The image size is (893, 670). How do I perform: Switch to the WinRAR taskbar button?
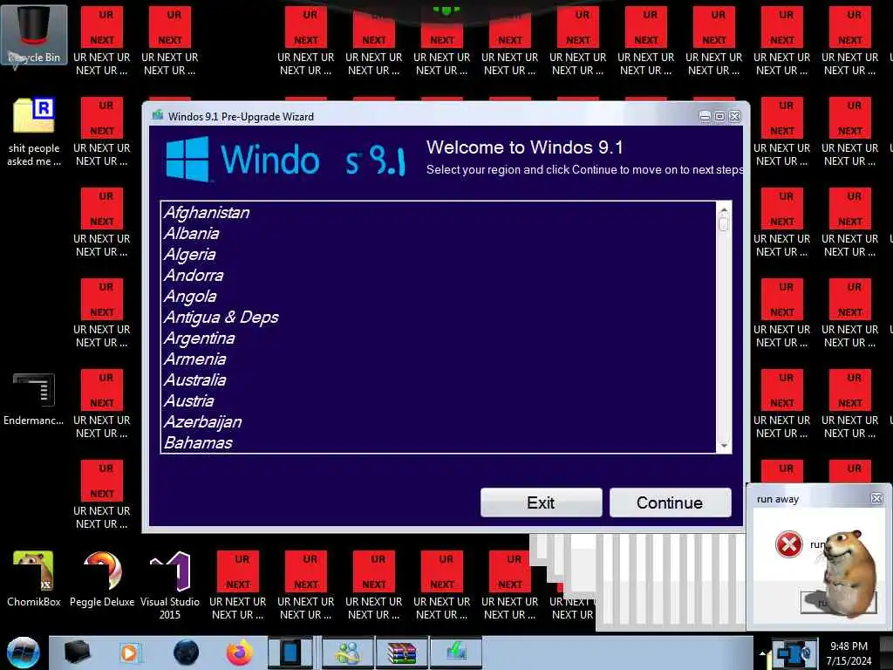[x=401, y=653]
